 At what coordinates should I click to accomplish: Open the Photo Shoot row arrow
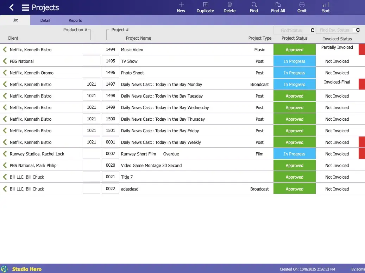click(5, 73)
